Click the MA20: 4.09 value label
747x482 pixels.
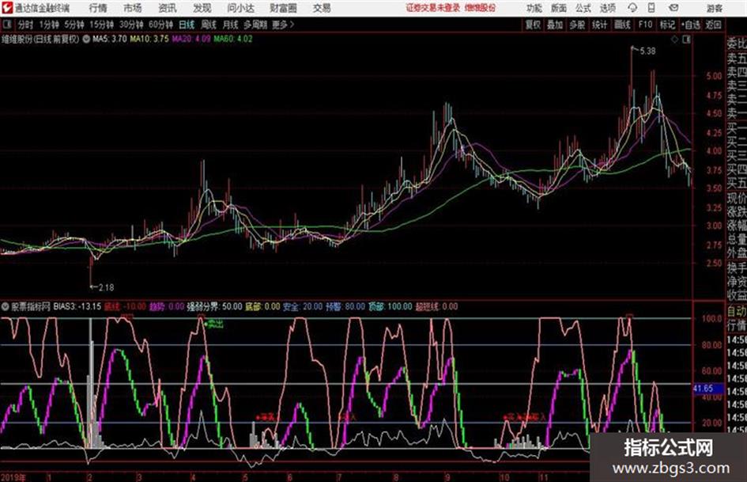click(x=191, y=39)
